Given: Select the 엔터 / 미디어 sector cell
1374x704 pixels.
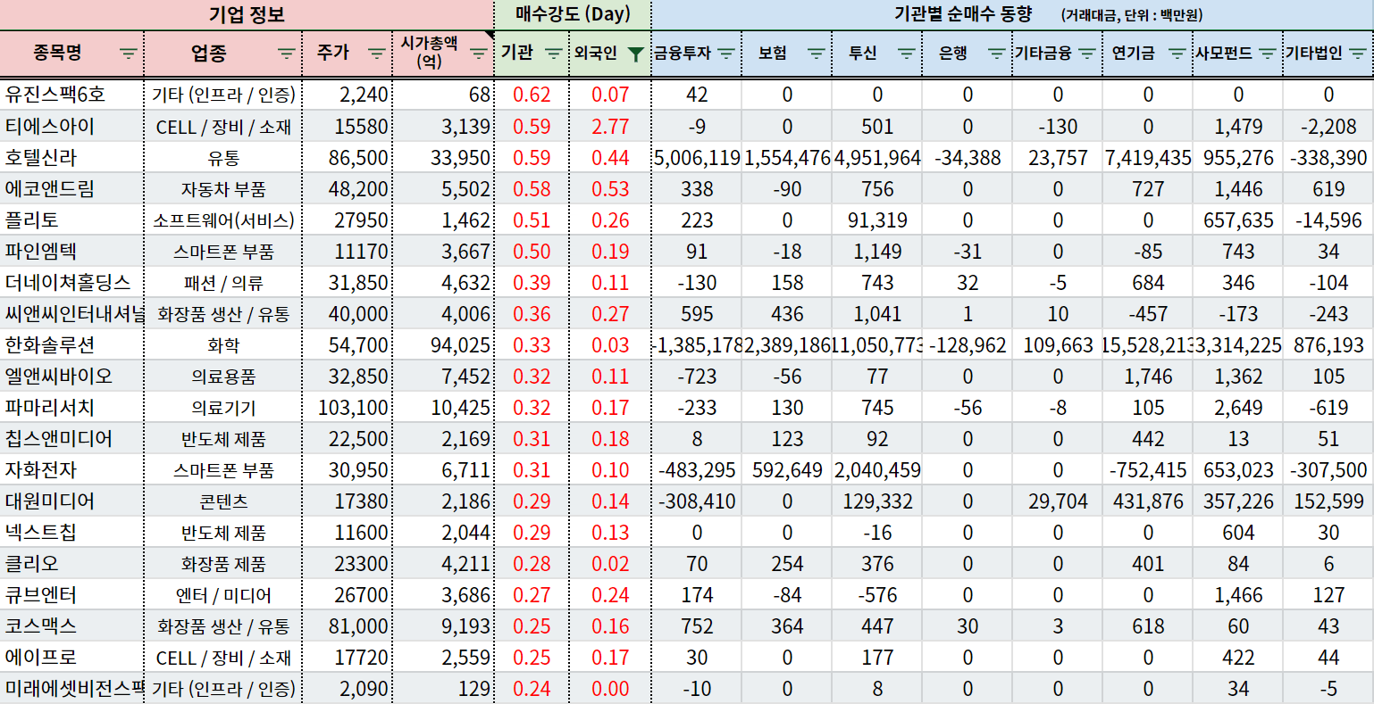Looking at the screenshot, I should (x=223, y=594).
